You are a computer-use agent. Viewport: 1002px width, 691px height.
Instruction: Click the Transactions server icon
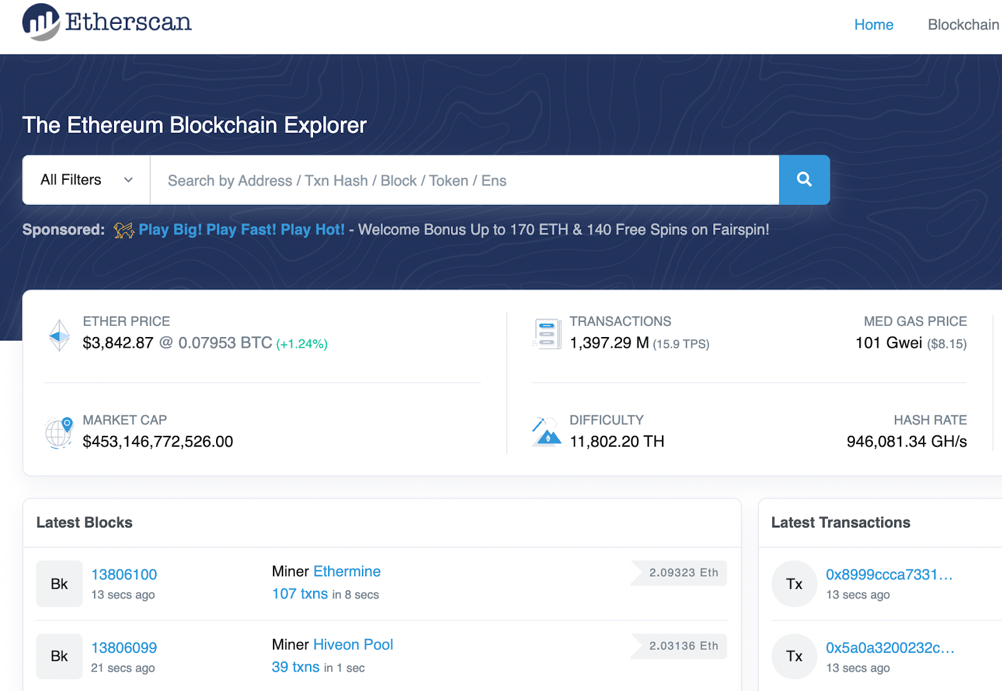point(547,333)
